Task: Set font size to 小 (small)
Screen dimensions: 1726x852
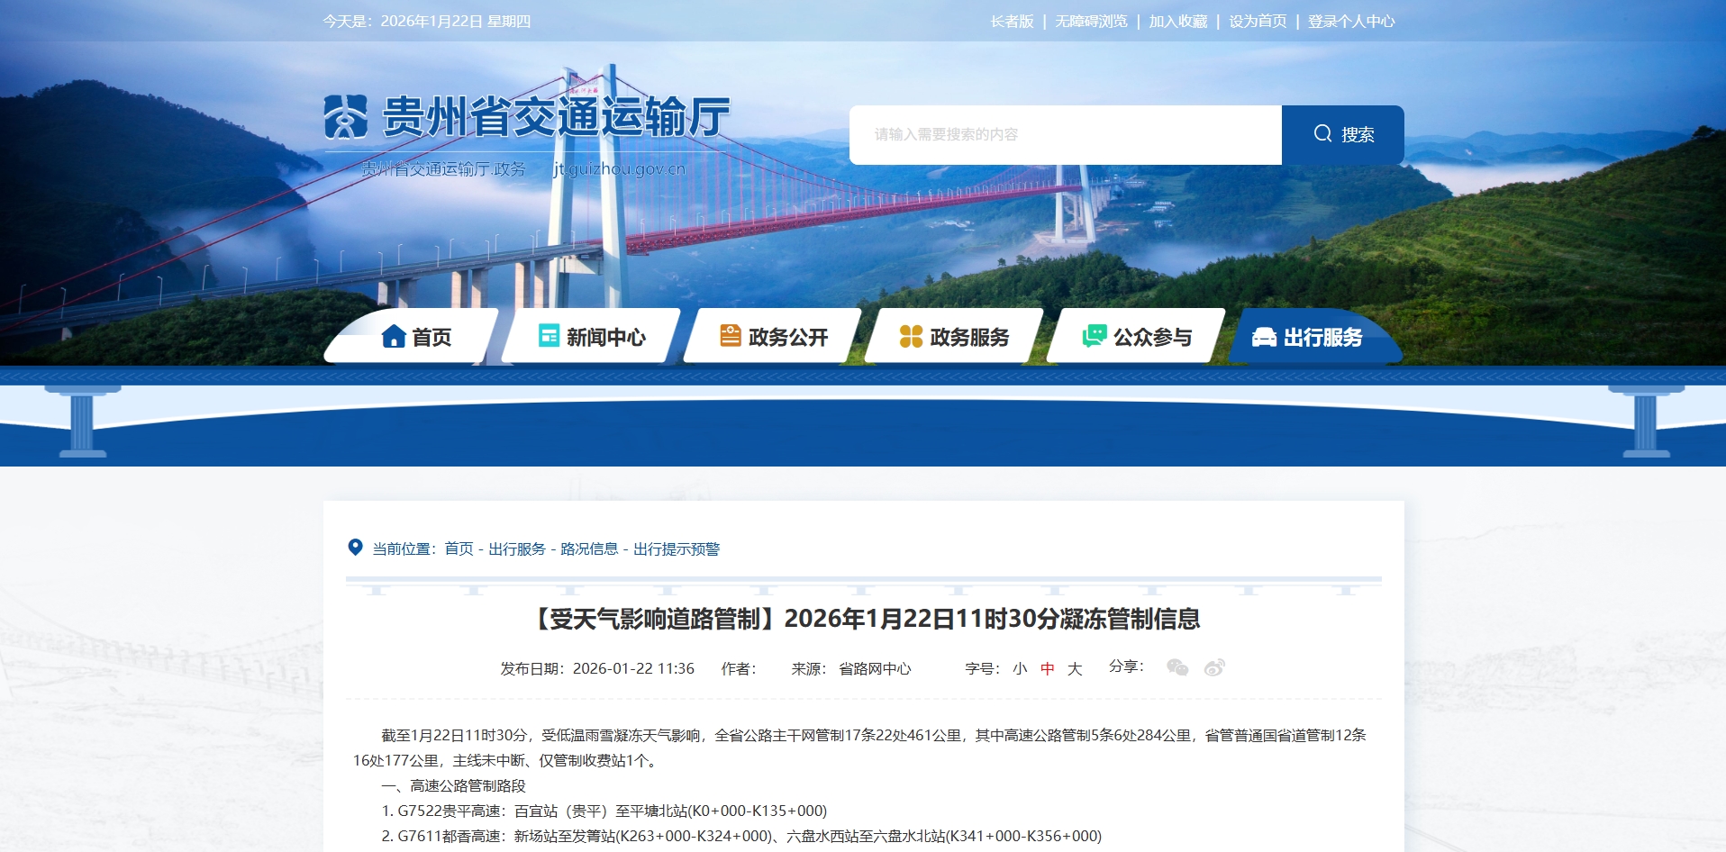Action: click(x=1020, y=669)
